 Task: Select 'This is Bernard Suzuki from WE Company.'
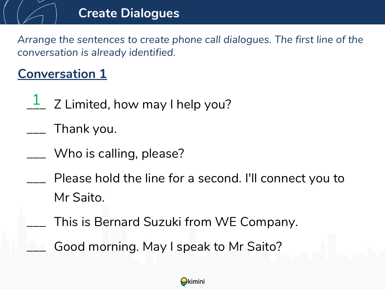[x=176, y=222]
